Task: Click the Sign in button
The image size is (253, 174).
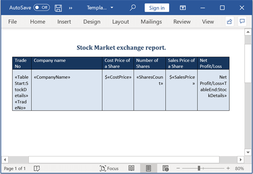Action: click(x=157, y=8)
